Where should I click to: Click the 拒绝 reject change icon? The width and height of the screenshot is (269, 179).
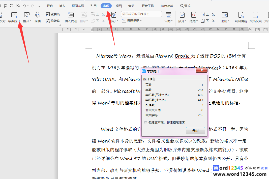(x=194, y=15)
